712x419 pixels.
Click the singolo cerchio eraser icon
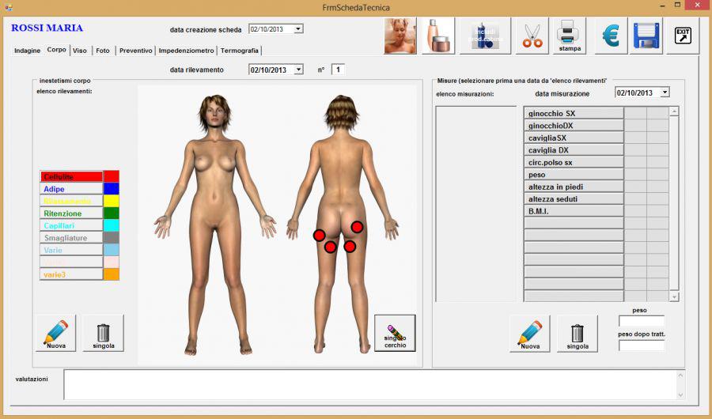(x=395, y=333)
